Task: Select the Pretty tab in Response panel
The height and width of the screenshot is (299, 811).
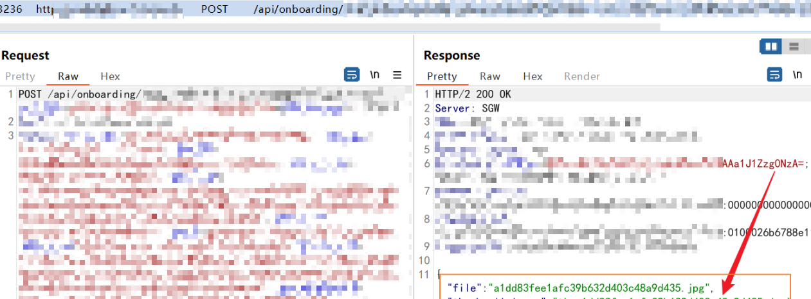Action: 442,76
